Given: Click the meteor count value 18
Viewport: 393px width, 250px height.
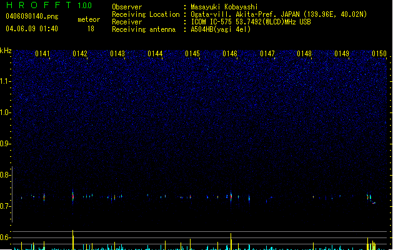Looking at the screenshot, I should point(91,29).
